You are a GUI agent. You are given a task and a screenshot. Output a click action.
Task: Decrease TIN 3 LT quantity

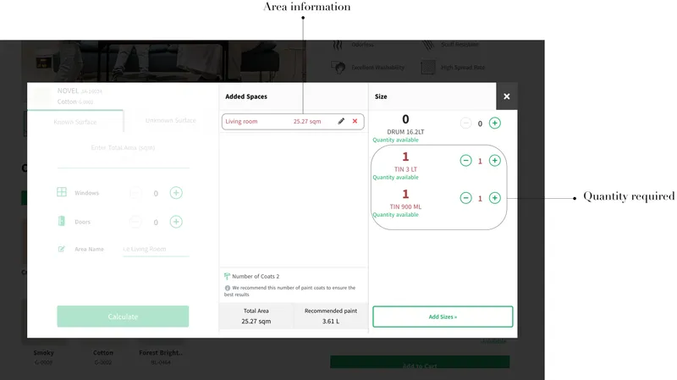click(x=466, y=161)
